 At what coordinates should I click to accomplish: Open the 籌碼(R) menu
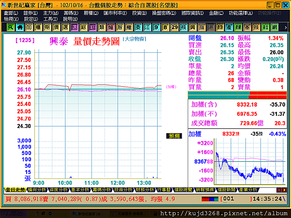[x=71, y=13]
